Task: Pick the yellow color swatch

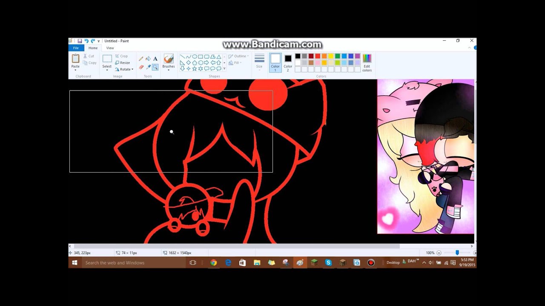Action: (331, 56)
